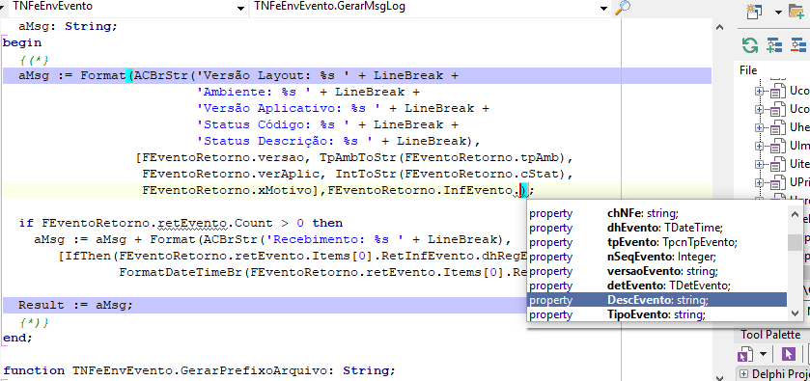810x381 pixels.
Task: Select the Uhe file in project tree
Action: click(799, 127)
